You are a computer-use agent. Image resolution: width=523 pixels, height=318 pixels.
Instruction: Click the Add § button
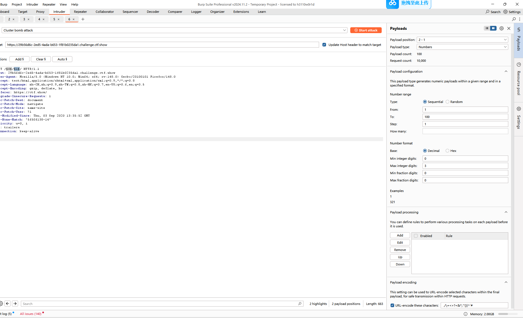(x=19, y=59)
